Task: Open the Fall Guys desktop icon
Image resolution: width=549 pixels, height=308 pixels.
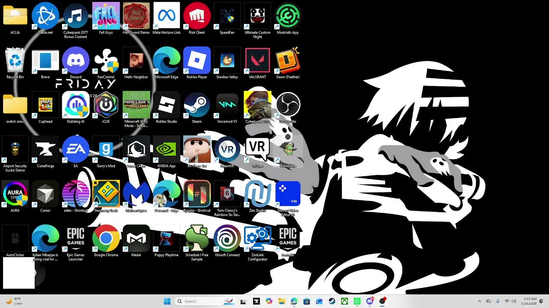Action: [x=106, y=19]
